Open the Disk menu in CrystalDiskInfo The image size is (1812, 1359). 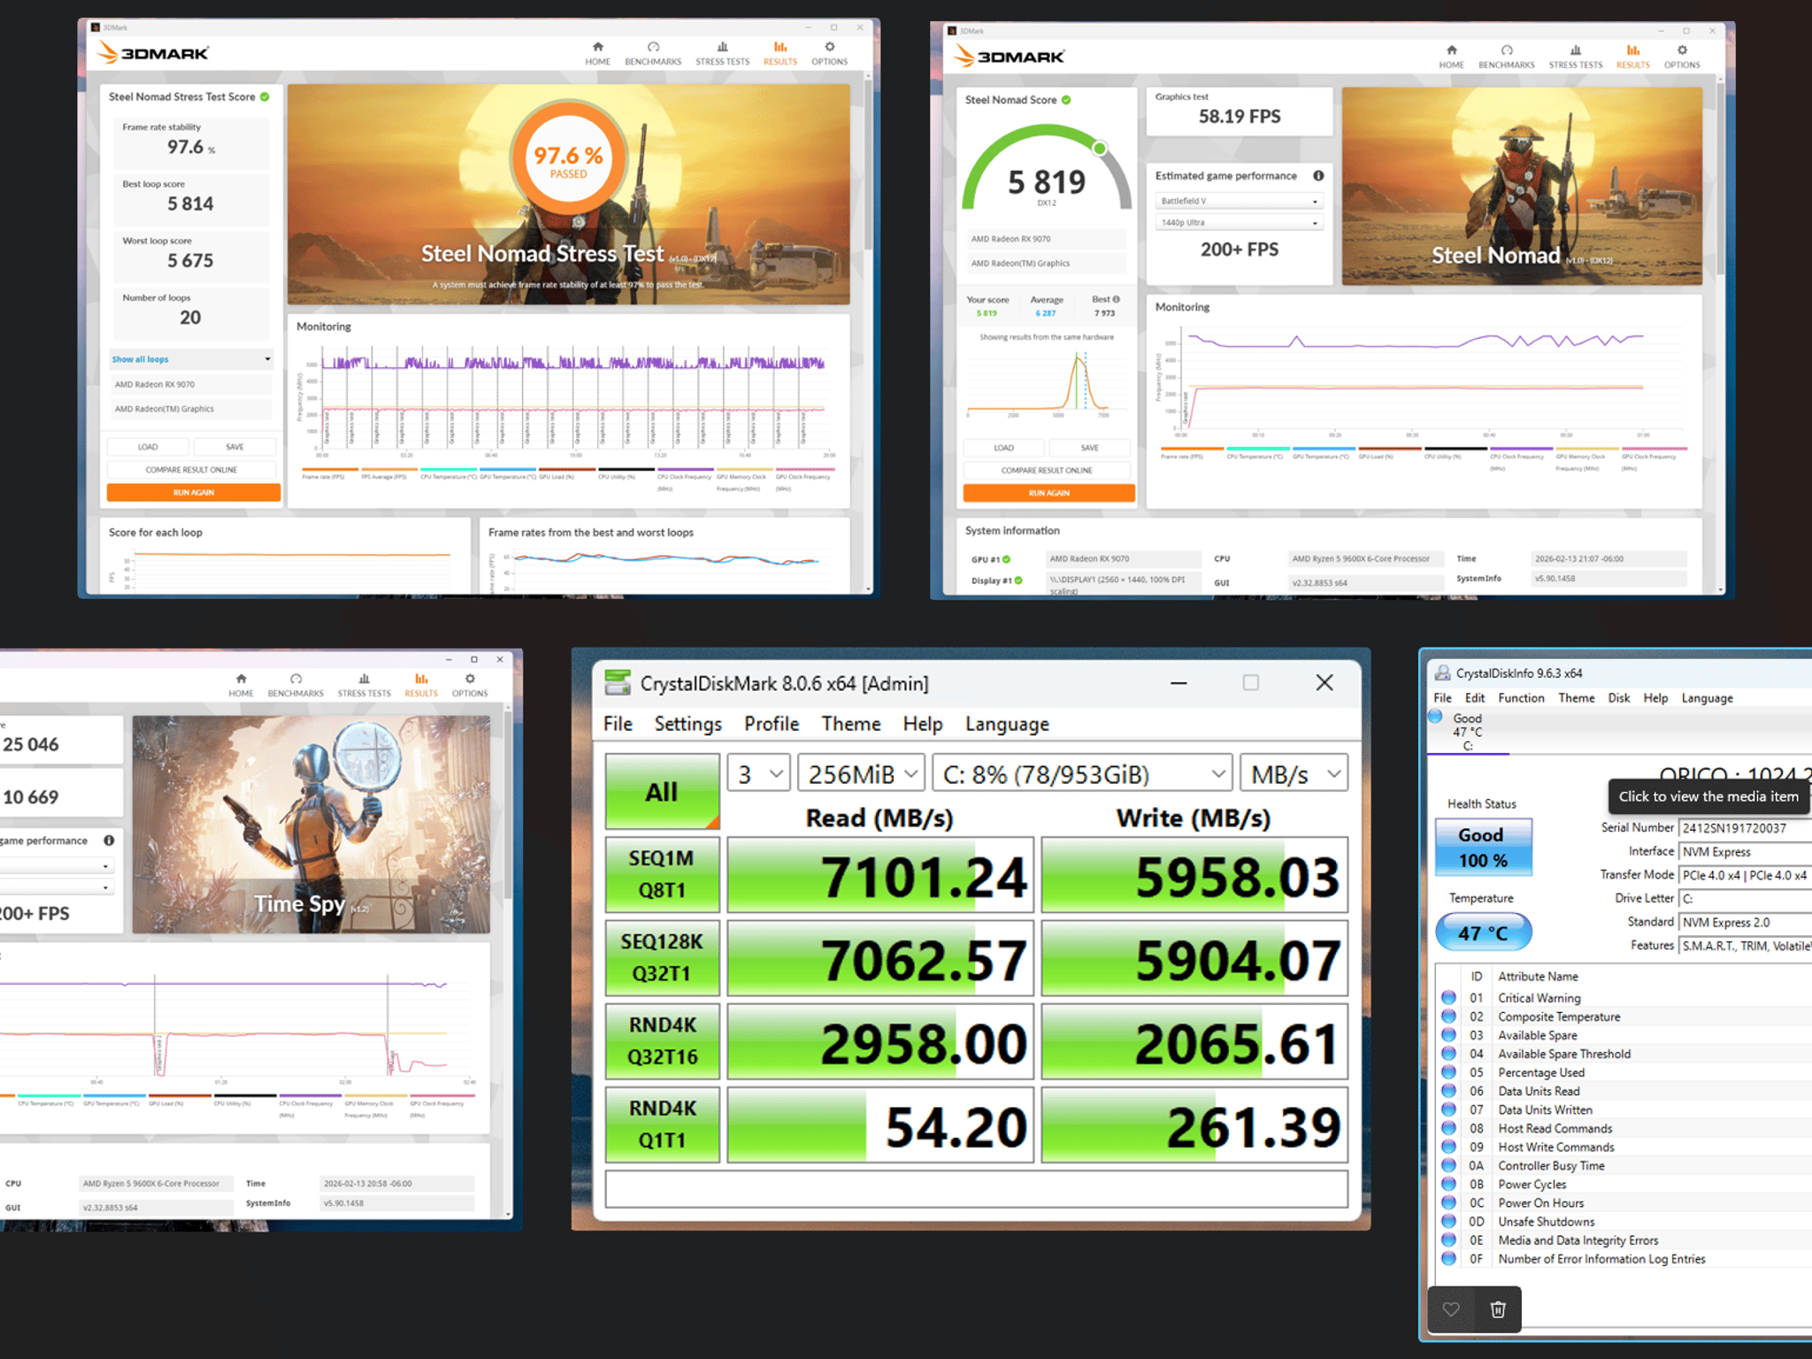click(1618, 698)
